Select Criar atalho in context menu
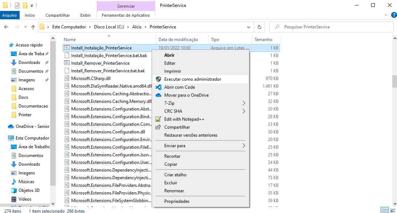This screenshot has width=397, height=213. tap(175, 175)
